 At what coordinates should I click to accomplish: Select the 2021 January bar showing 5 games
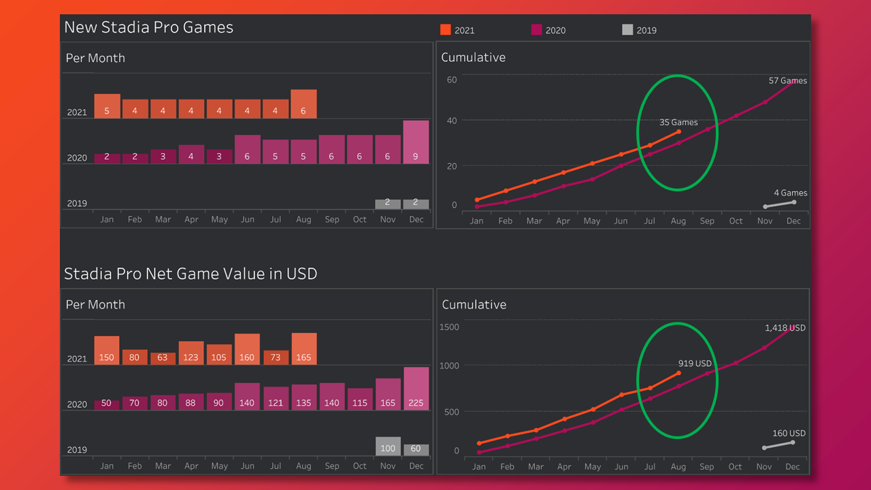107,106
